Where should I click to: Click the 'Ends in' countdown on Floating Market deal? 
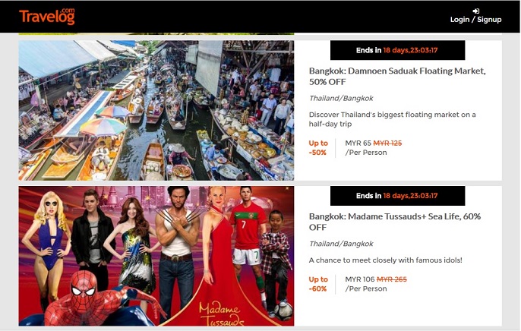coord(397,50)
